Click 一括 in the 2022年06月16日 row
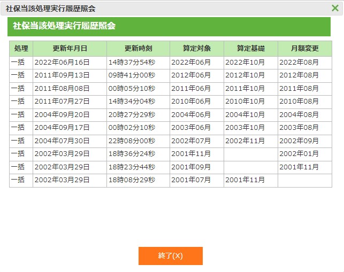344x272 pixels. (x=18, y=63)
